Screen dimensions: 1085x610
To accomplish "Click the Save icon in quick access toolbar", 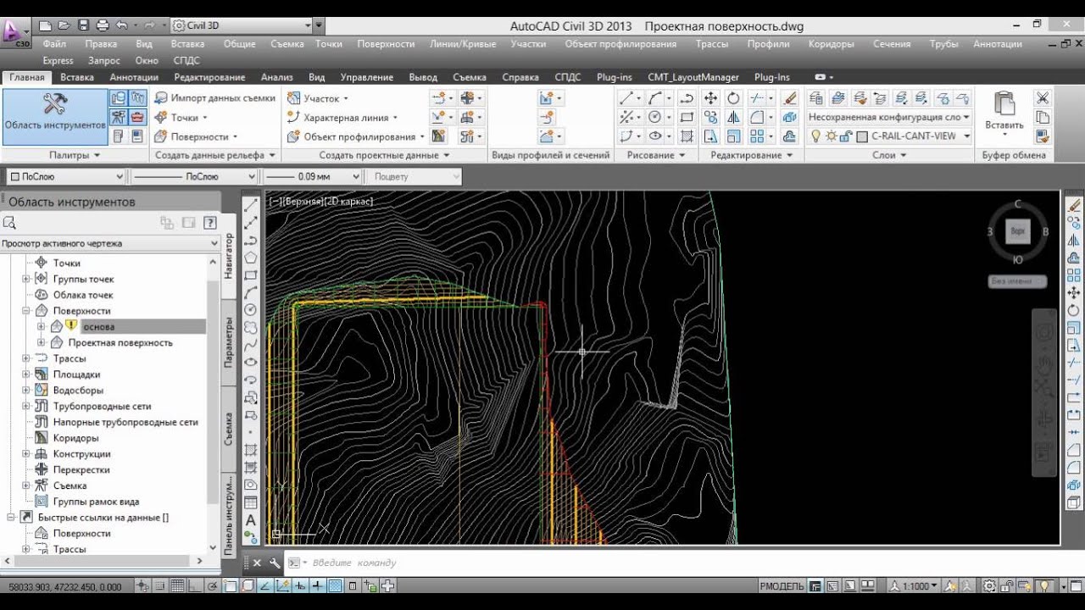I will (x=83, y=25).
